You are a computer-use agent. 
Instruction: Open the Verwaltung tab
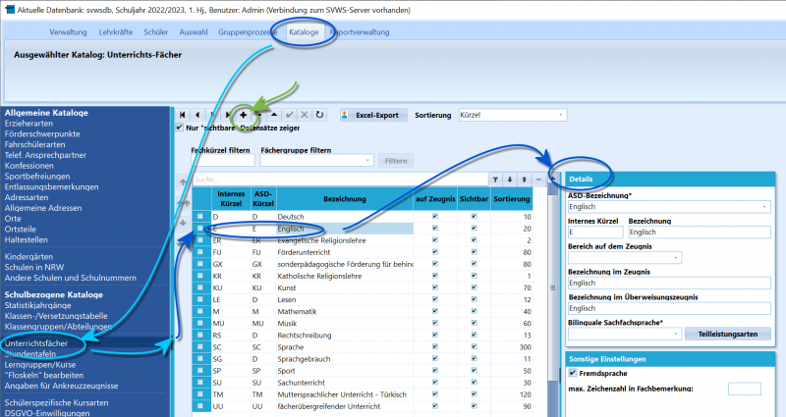pos(68,32)
